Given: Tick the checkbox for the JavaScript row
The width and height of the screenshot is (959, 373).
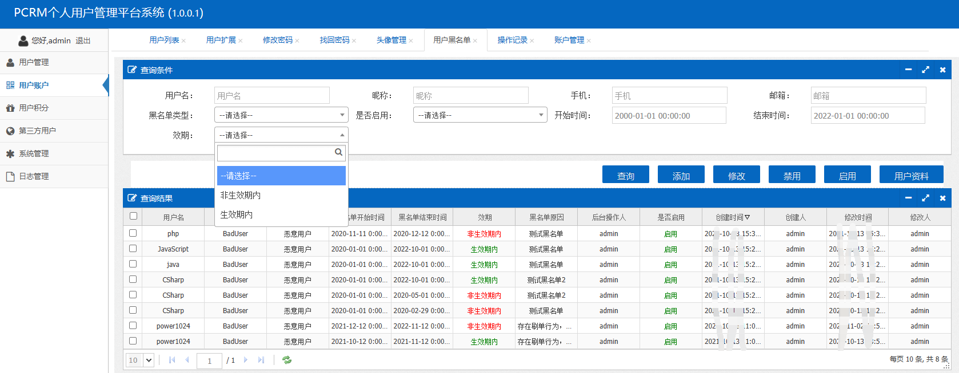Looking at the screenshot, I should pyautogui.click(x=133, y=249).
